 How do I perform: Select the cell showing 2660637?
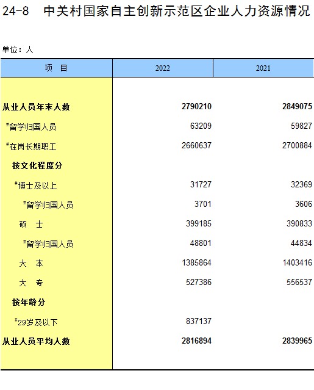(196, 145)
